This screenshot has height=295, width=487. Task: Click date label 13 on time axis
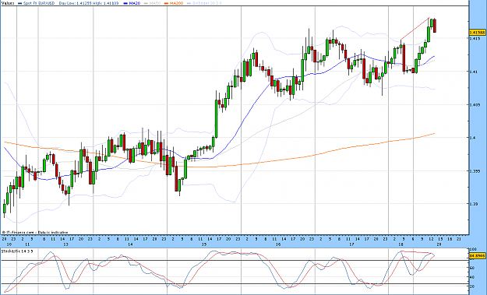66,244
